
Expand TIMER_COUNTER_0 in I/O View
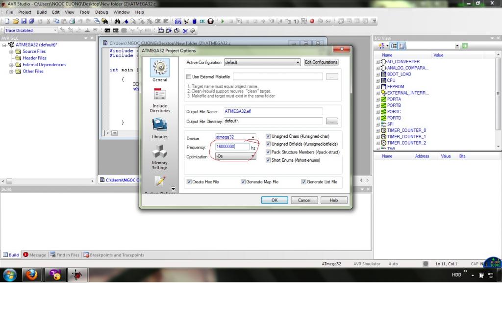377,130
